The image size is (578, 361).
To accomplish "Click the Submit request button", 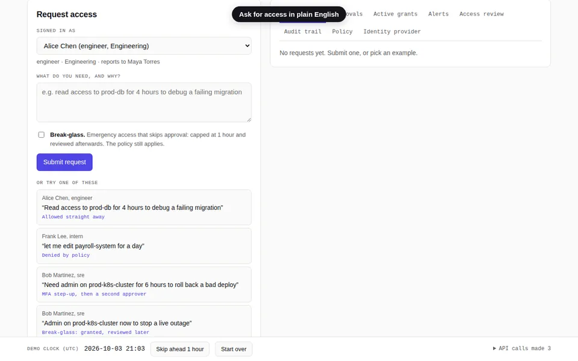I will 64,162.
